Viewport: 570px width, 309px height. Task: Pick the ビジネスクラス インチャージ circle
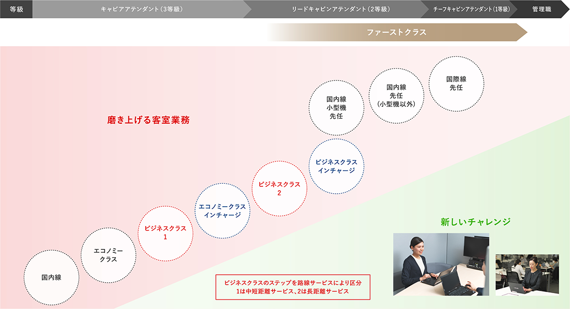coord(336,166)
